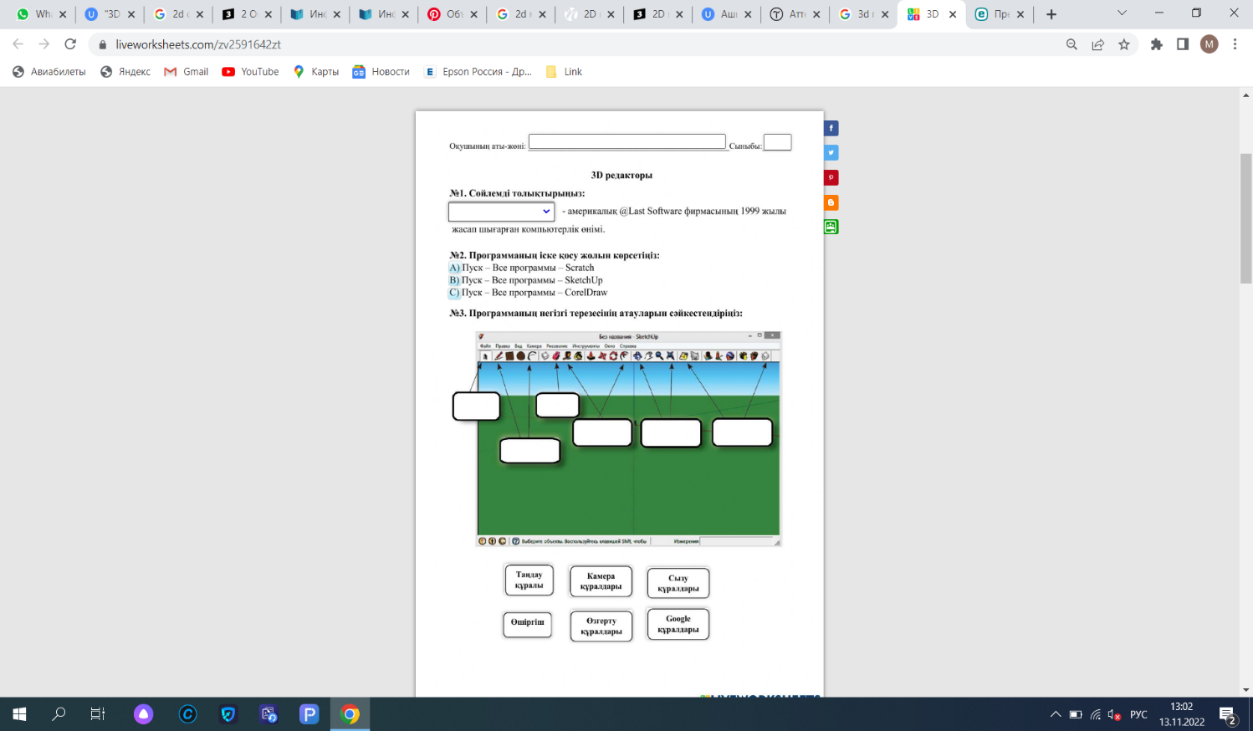
Task: Go back to previous page
Action: pyautogui.click(x=18, y=44)
